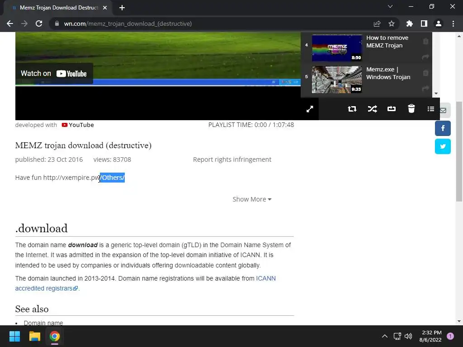Click page scrollbar down arrow

459,321
